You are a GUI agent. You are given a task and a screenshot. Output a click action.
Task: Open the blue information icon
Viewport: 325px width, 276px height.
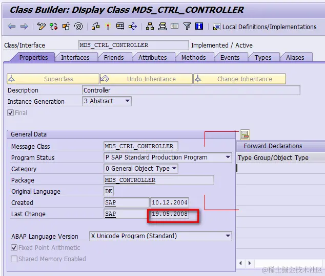click(199, 26)
